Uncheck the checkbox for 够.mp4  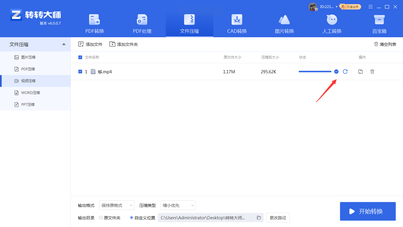click(80, 72)
